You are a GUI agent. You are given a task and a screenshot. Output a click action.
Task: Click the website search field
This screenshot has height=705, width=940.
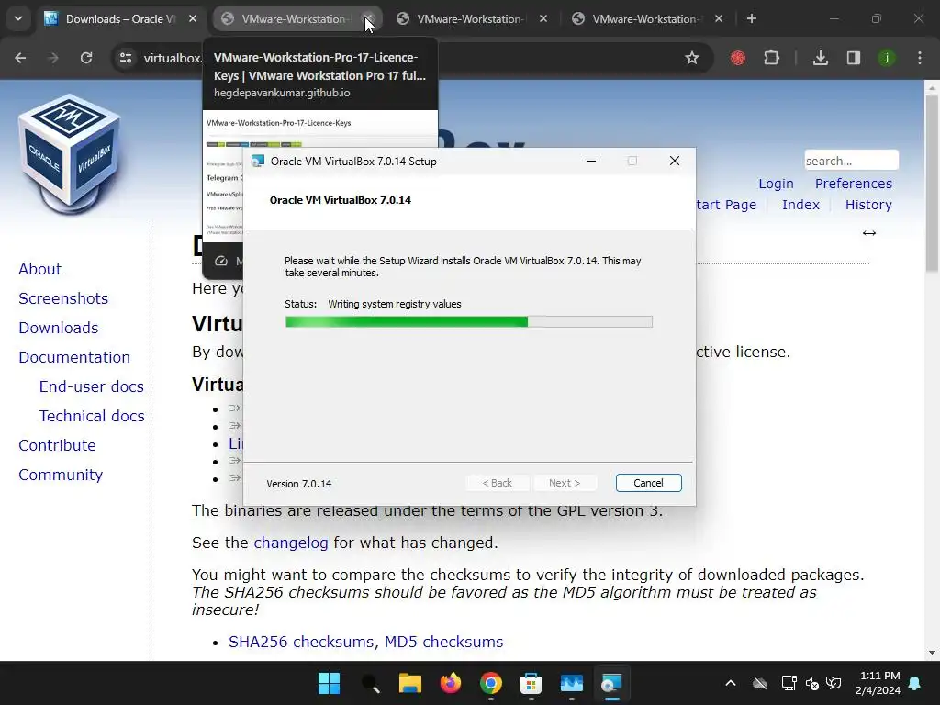851,161
